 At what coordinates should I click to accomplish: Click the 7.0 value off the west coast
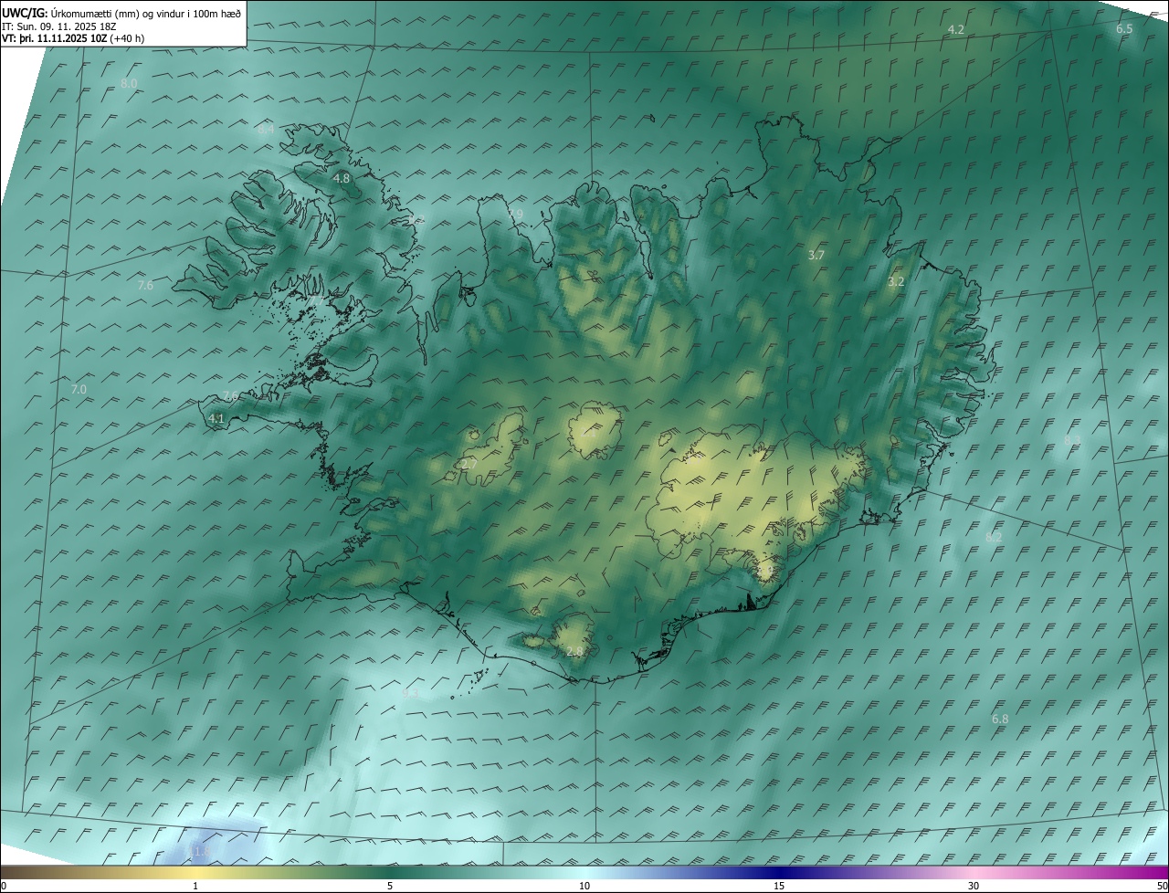tap(79, 390)
